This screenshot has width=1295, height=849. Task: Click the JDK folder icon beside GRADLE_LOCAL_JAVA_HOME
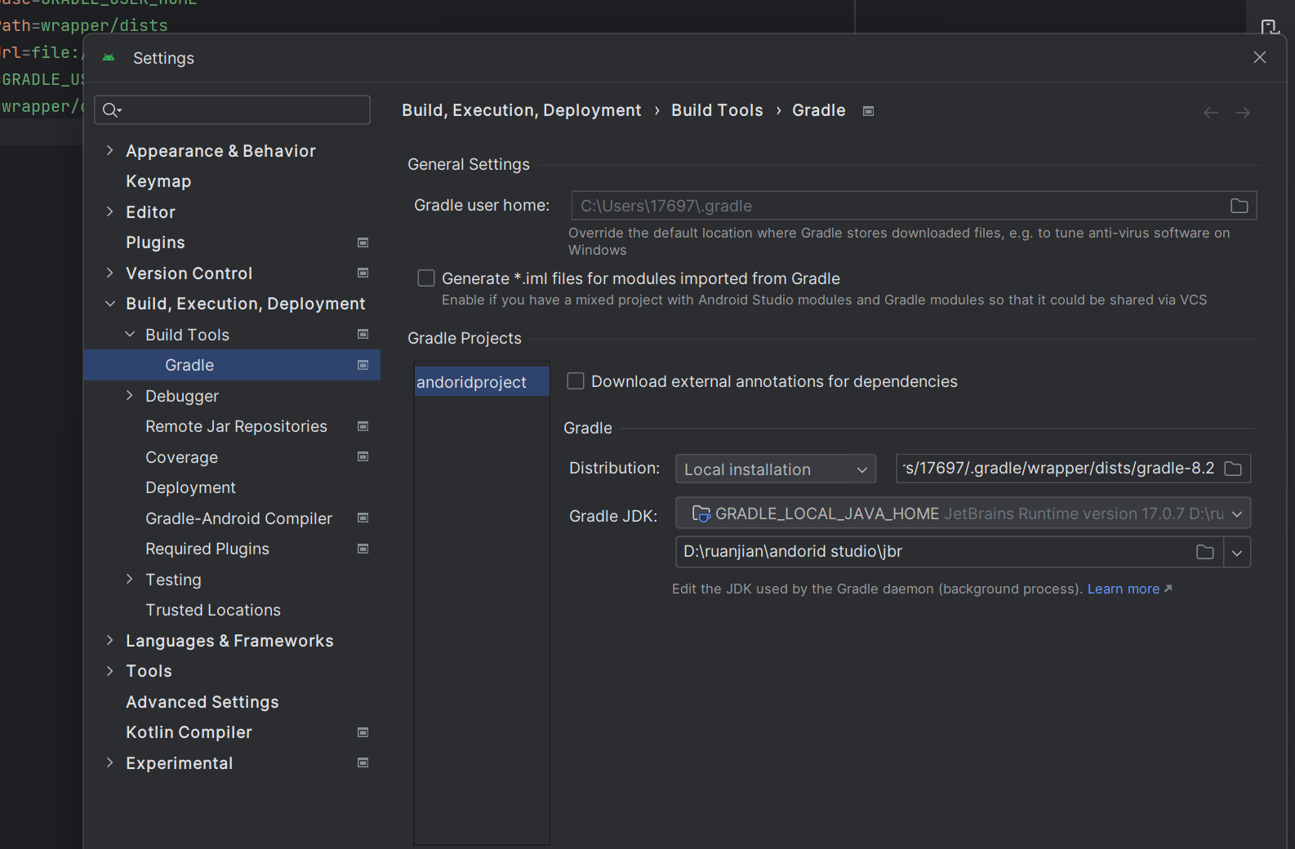click(x=701, y=513)
